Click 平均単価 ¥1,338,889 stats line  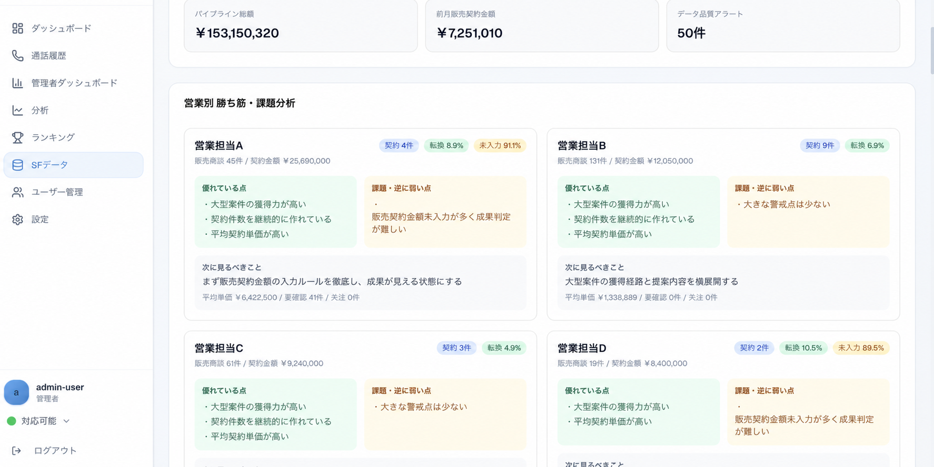point(641,297)
